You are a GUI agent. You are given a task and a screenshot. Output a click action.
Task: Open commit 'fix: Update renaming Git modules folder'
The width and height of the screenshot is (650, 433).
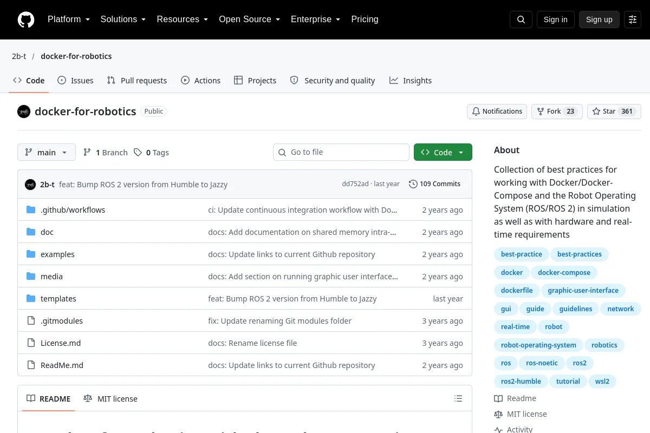(x=280, y=321)
